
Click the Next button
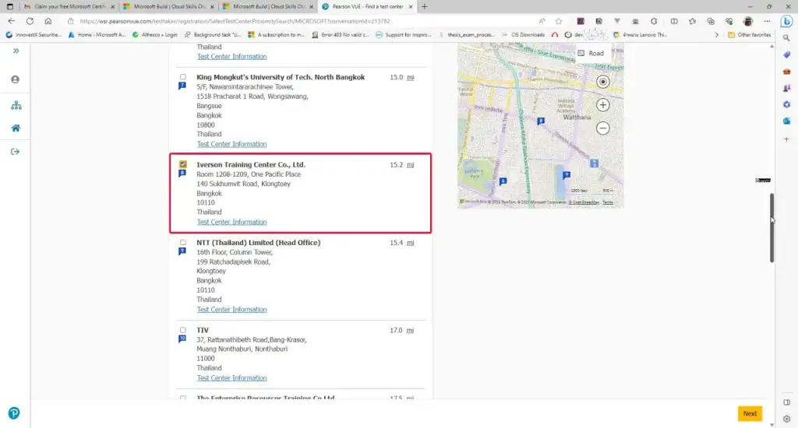point(750,413)
